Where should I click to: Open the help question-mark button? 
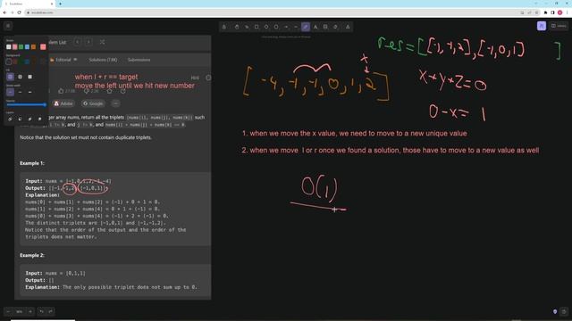tap(564, 312)
